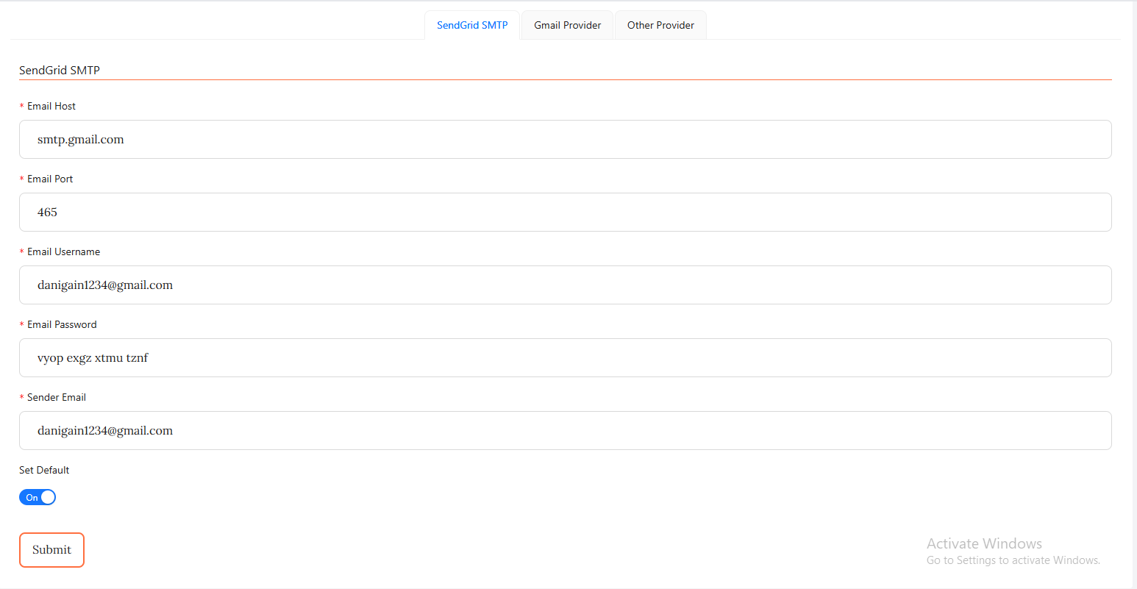The image size is (1137, 589).
Task: Click the Email Port label text
Action: [x=50, y=179]
